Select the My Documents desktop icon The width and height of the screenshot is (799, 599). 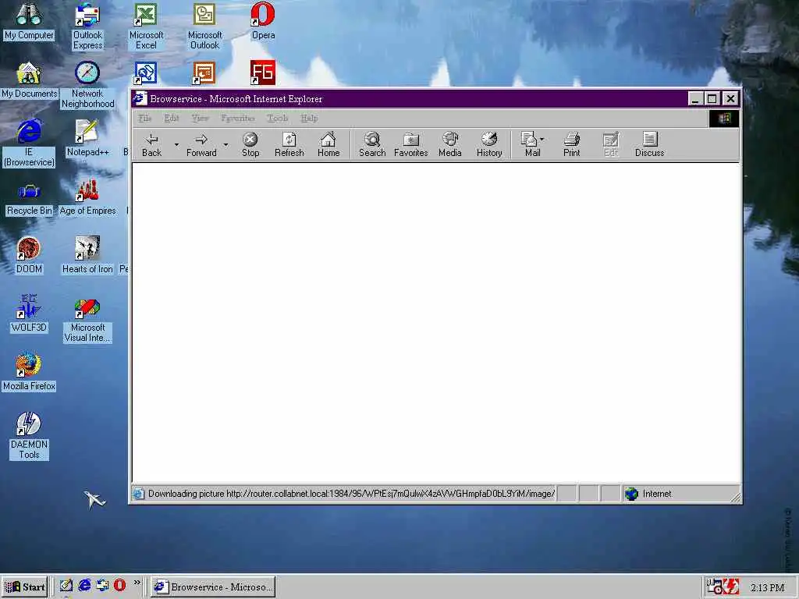pyautogui.click(x=29, y=80)
